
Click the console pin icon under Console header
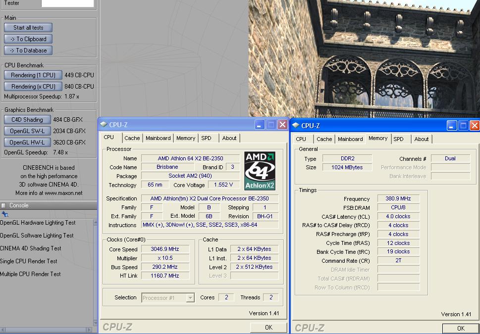[x=4, y=214]
